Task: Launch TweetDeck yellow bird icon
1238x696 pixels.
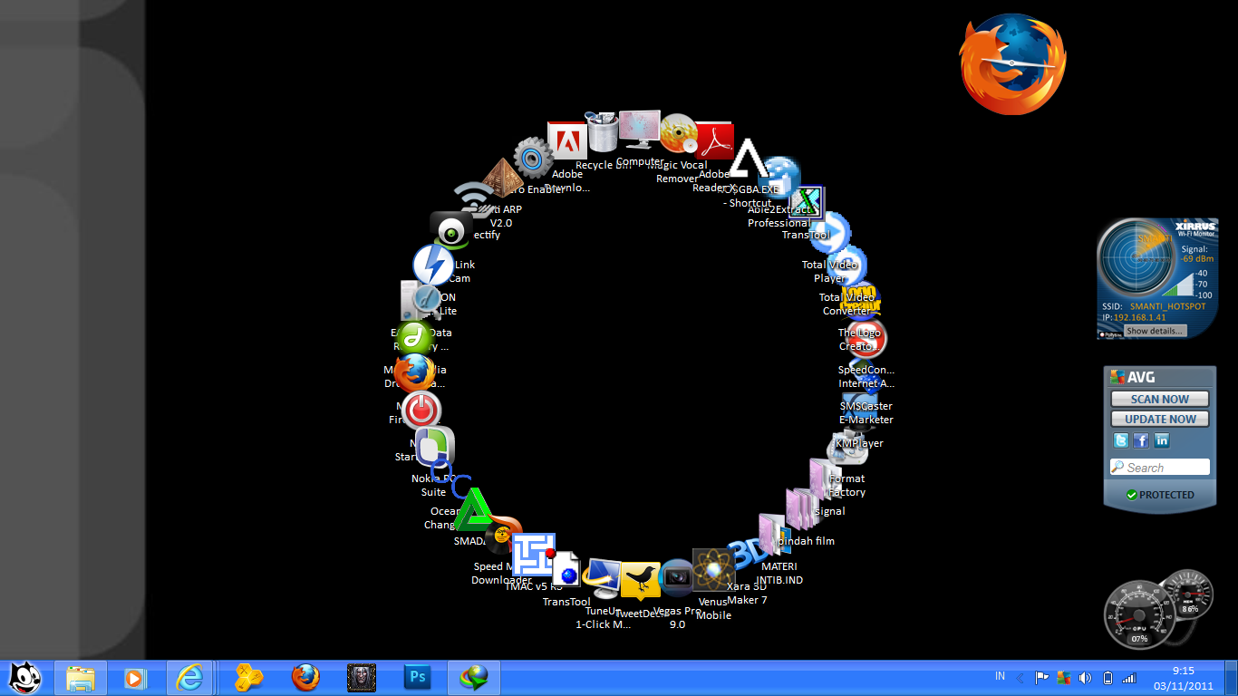Action: pos(640,582)
